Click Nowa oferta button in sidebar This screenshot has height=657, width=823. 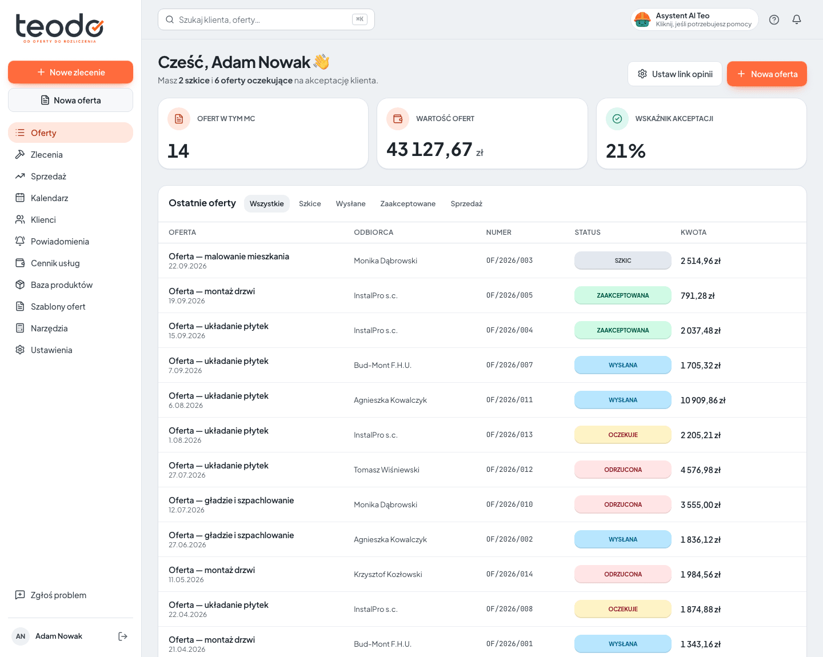click(70, 100)
